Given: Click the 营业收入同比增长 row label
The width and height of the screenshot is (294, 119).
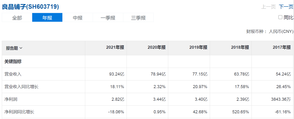Looking at the screenshot, I should coord(22,87).
